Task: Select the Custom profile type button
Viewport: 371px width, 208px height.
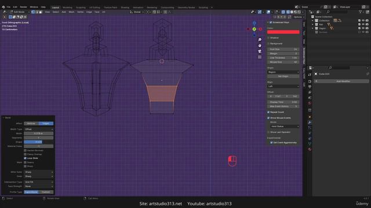Action: pyautogui.click(x=46, y=192)
